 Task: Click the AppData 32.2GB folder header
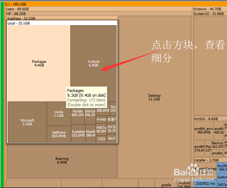(62, 18)
